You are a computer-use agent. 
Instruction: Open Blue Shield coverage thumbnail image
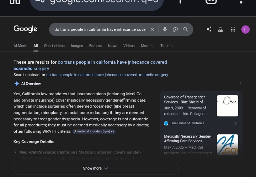[227, 105]
